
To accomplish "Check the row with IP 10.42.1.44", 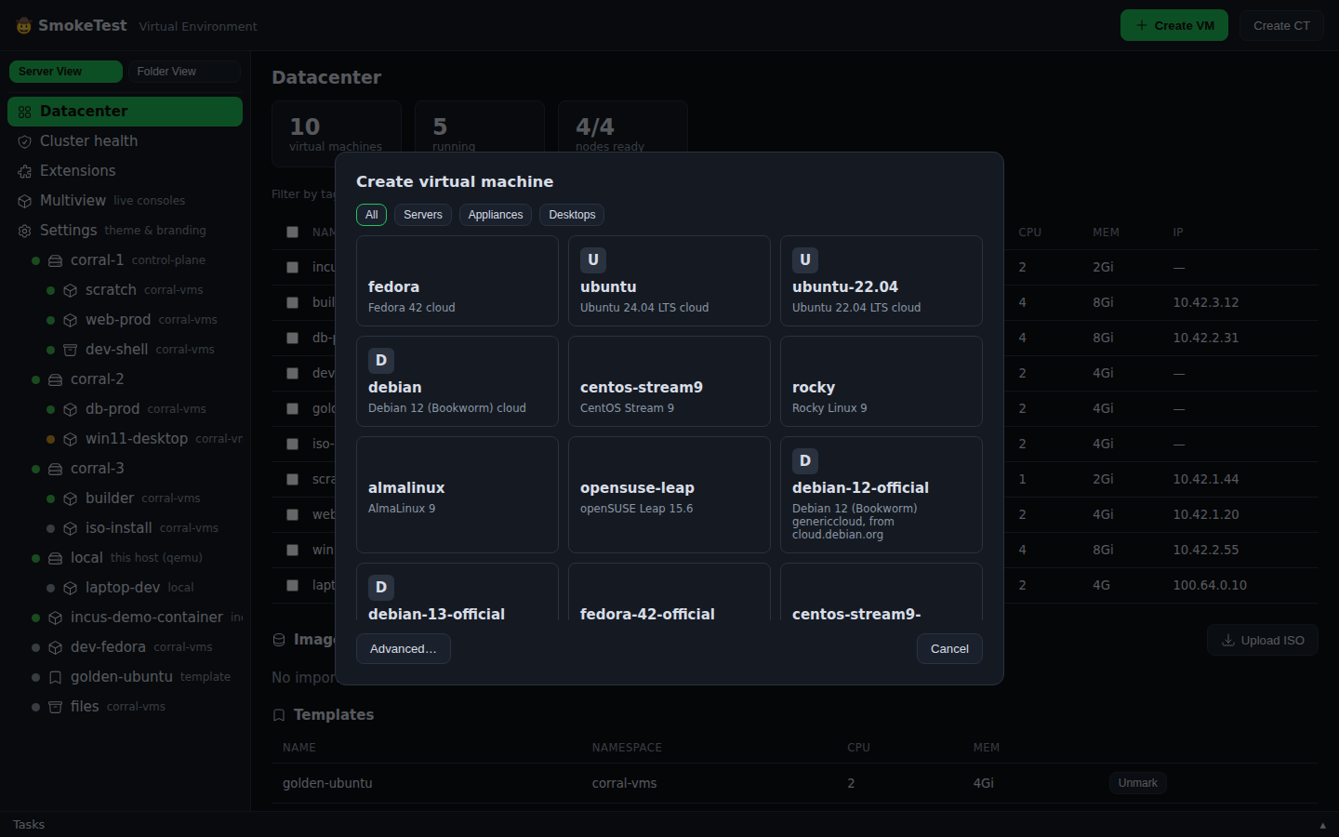I will [x=292, y=479].
